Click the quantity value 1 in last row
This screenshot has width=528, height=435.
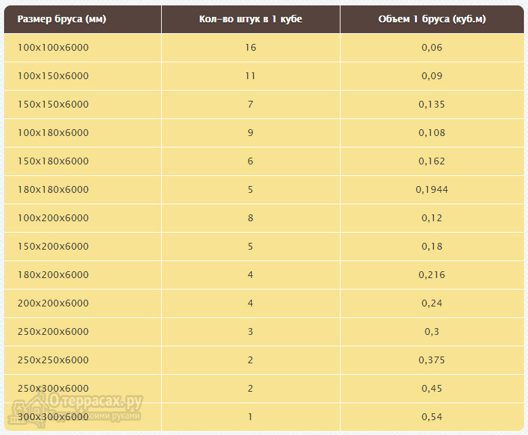(250, 417)
